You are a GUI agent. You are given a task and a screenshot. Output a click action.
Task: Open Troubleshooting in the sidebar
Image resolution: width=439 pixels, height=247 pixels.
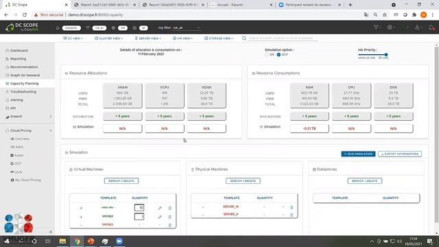tap(23, 91)
